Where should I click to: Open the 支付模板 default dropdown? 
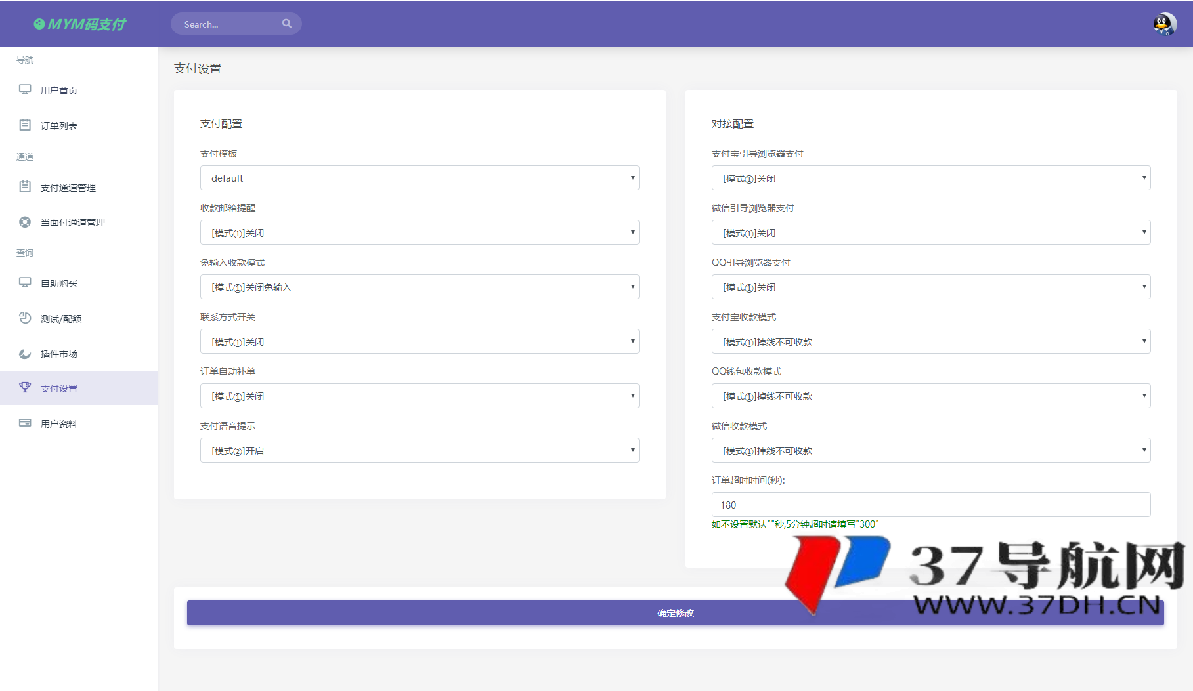[419, 178]
